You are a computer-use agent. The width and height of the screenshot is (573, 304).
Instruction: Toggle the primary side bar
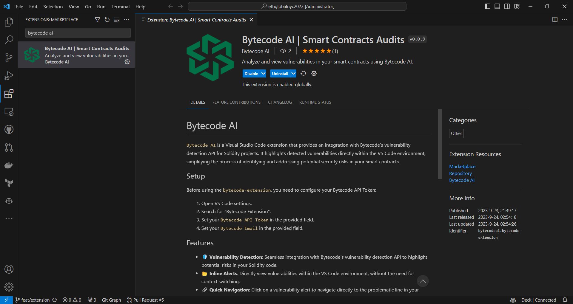pos(488,6)
